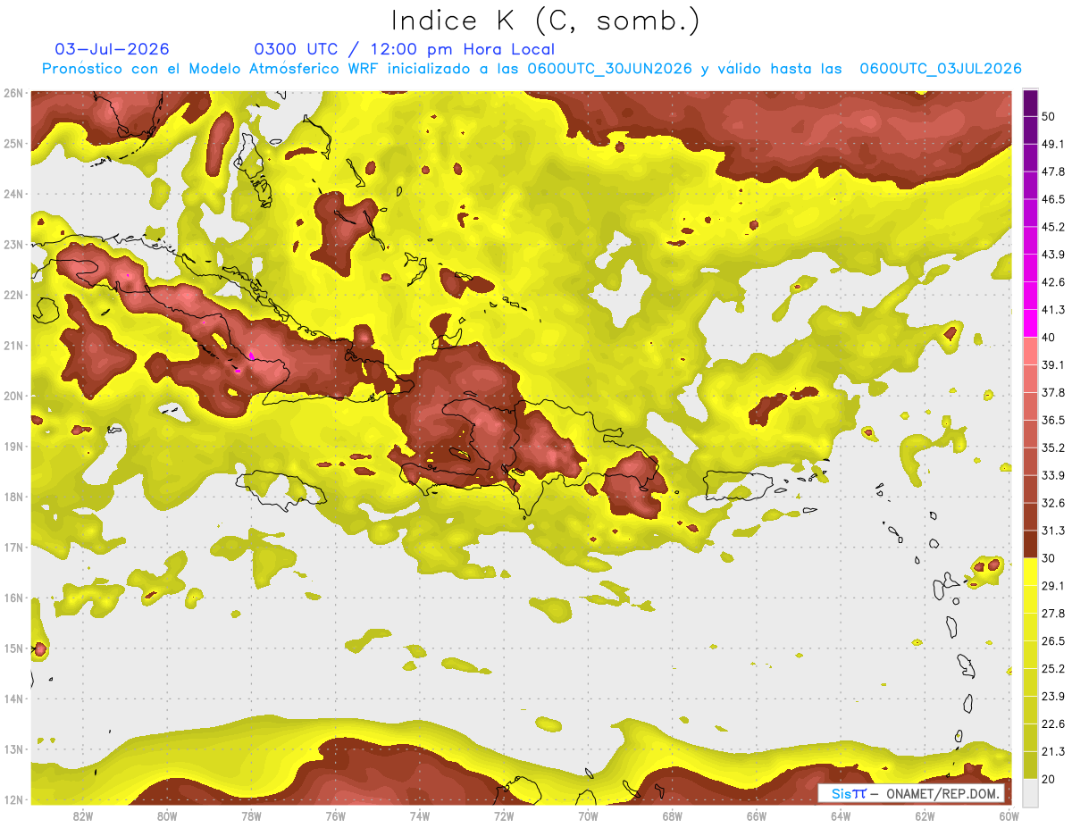Click the longitude axis label '78W'
The height and width of the screenshot is (828, 1072).
pyautogui.click(x=251, y=816)
